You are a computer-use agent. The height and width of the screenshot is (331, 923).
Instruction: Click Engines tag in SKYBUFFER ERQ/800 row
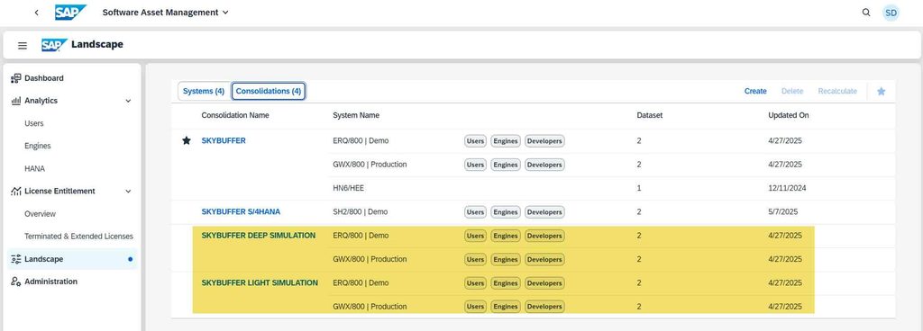pyautogui.click(x=506, y=141)
